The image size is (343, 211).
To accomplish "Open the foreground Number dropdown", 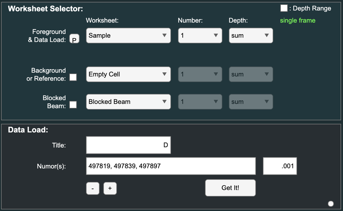I will [x=200, y=36].
